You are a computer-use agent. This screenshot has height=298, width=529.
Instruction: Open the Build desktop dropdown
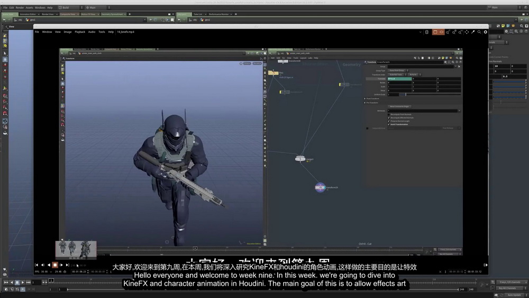[x=70, y=7]
